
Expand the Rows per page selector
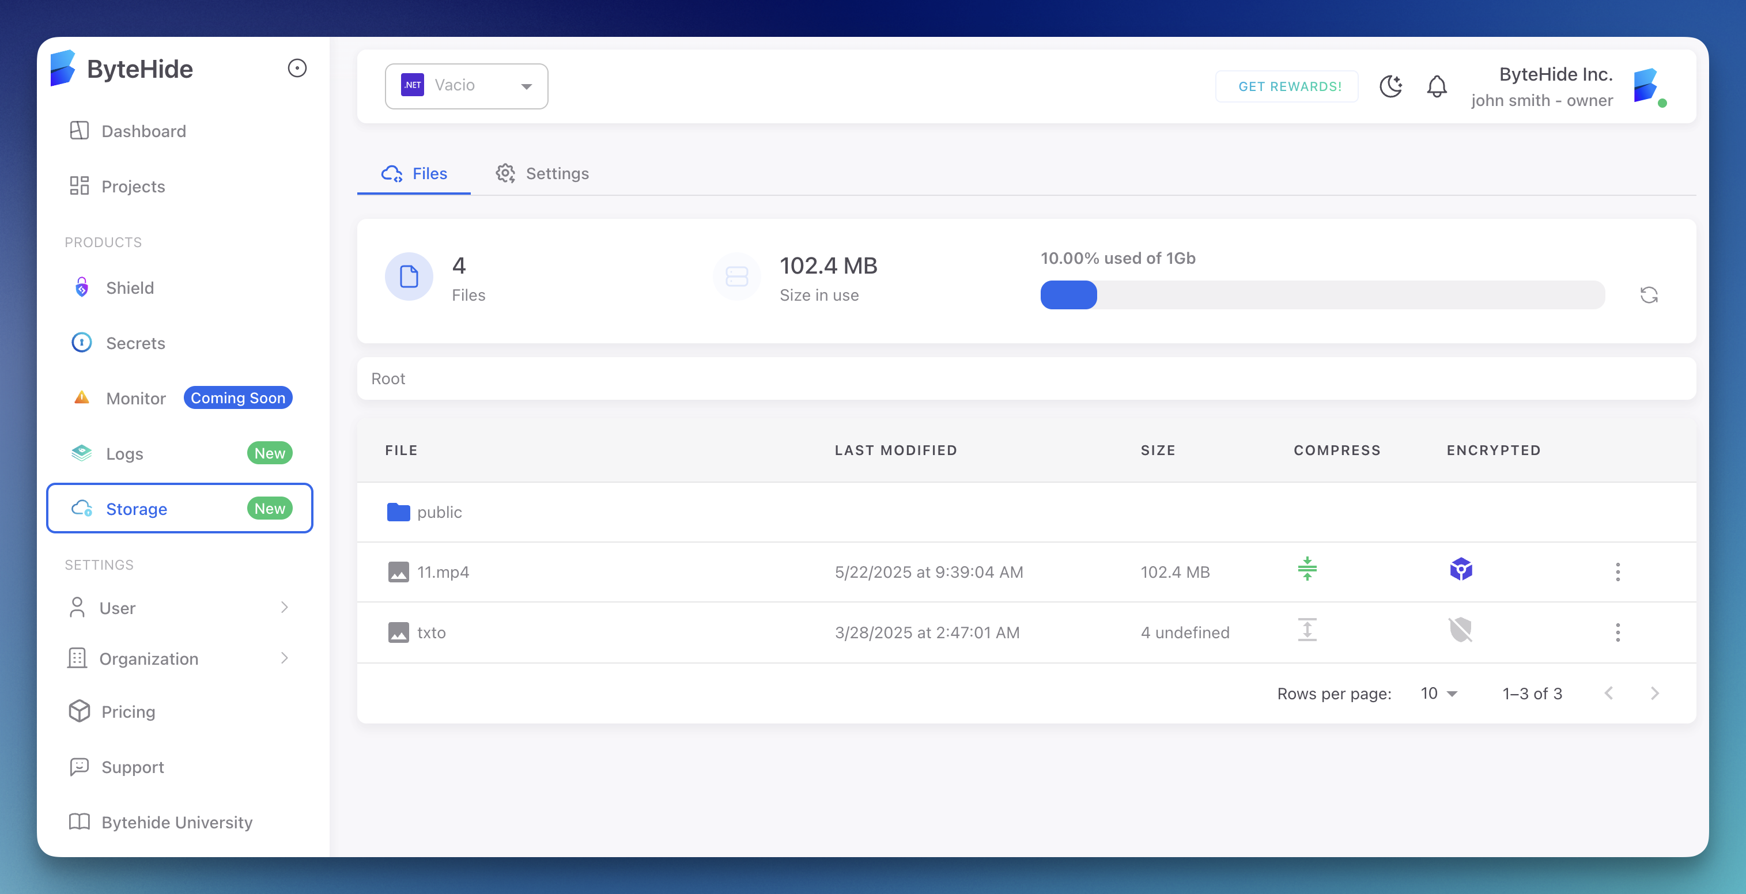(1438, 693)
